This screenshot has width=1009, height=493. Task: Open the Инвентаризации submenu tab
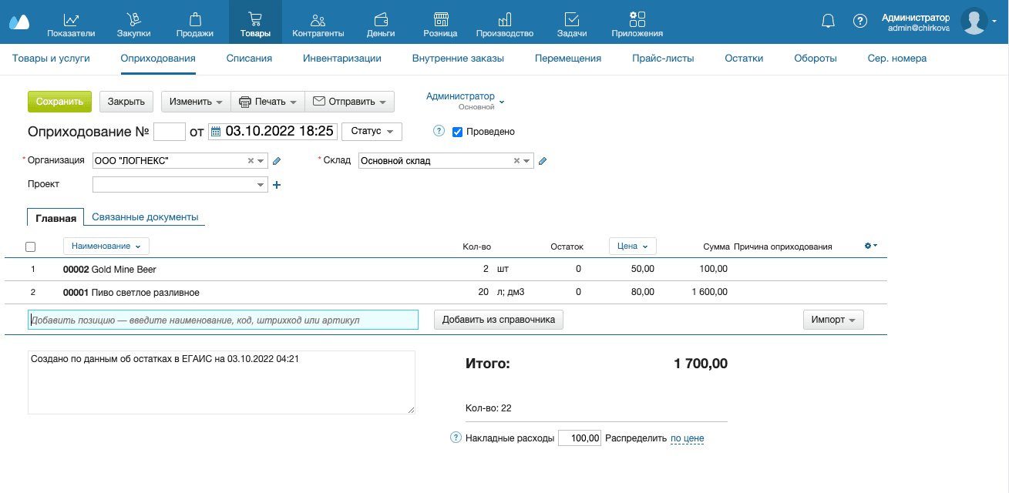click(x=341, y=59)
